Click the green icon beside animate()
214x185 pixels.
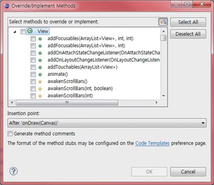click(40, 74)
